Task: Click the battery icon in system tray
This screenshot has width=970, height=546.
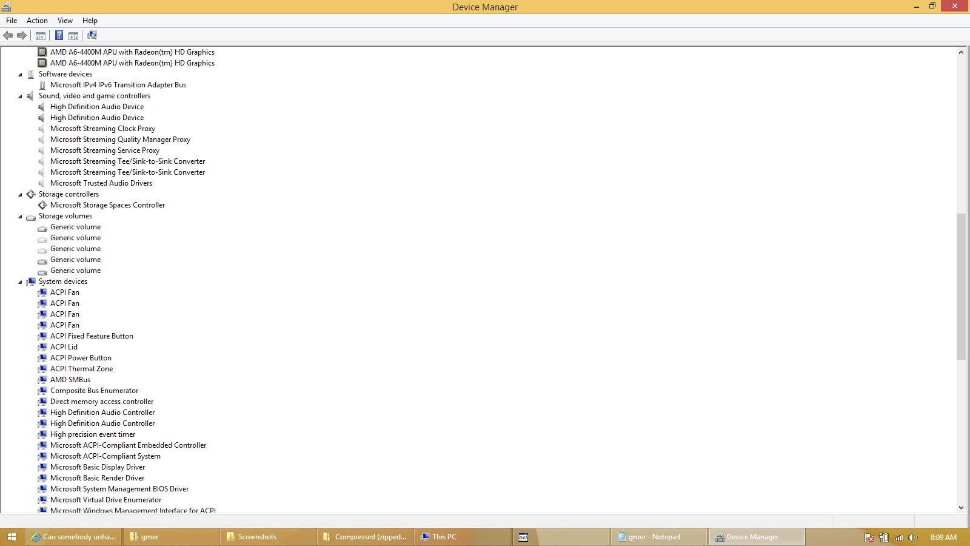Action: coord(884,538)
